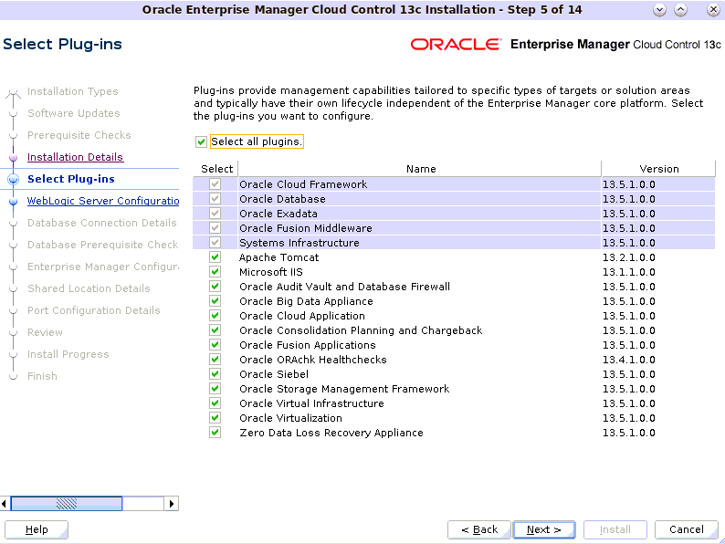Screen dimensions: 725x544
Task: Click the Next button
Action: coord(544,529)
